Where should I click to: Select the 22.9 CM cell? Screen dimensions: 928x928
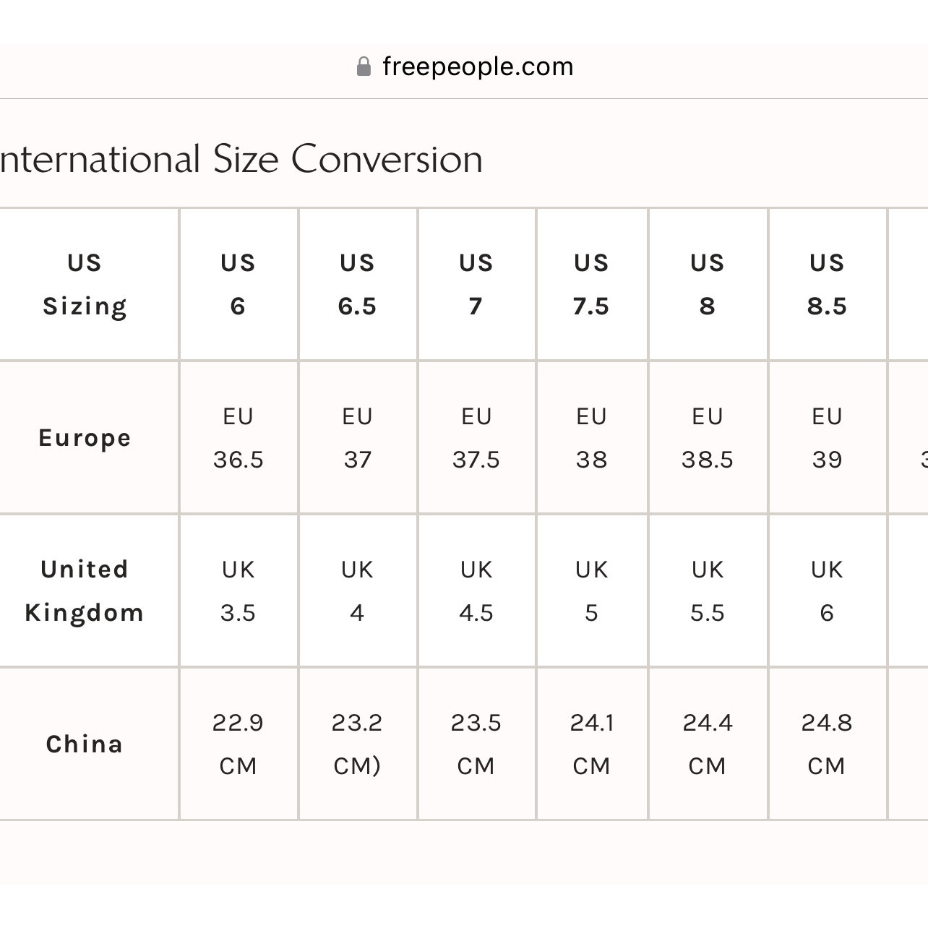point(239,744)
